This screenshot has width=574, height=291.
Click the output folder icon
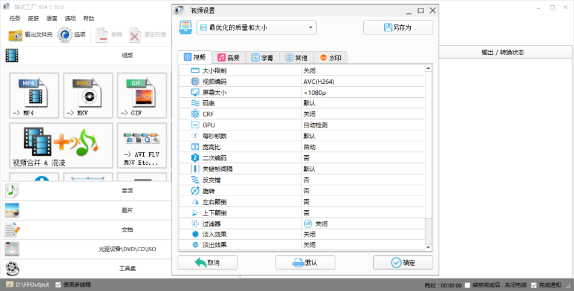(x=15, y=35)
